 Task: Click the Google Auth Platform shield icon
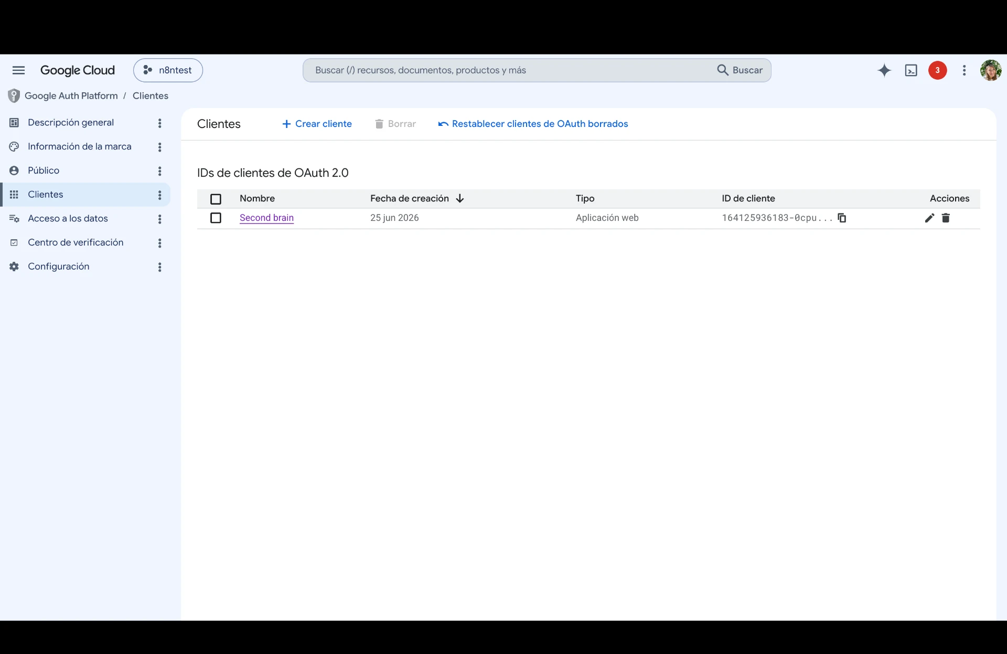14,96
